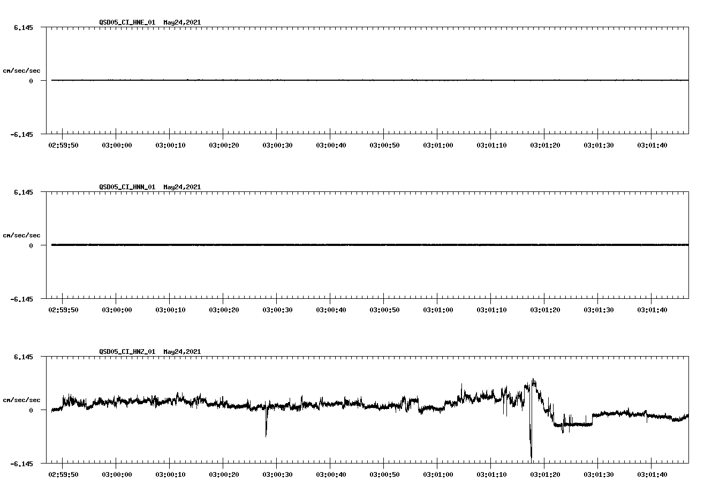
Task: Click the 03:00:30 tick label under the middle plot
Action: [x=277, y=309]
